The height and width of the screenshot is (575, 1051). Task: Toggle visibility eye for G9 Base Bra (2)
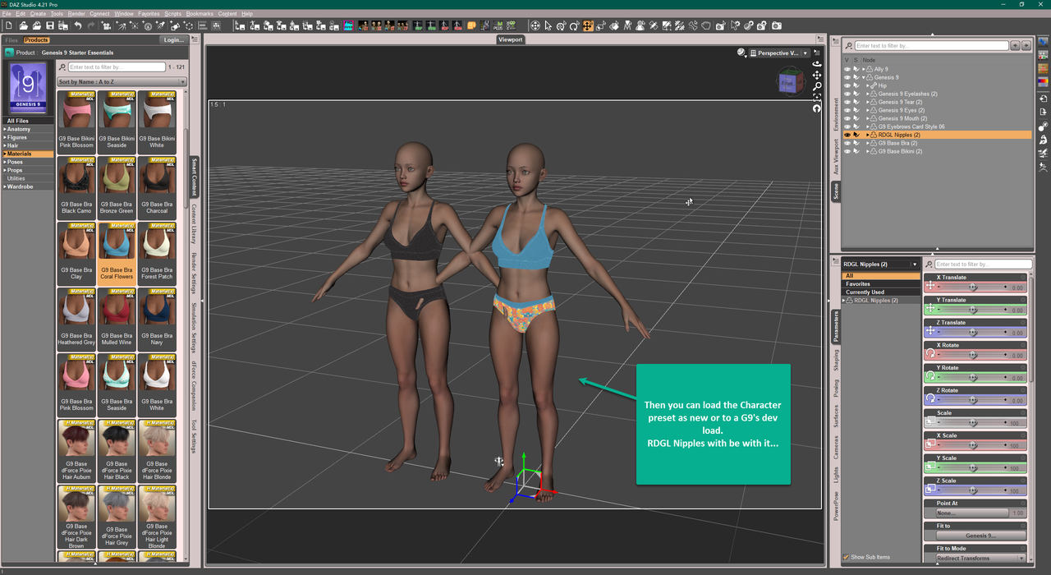pos(847,143)
